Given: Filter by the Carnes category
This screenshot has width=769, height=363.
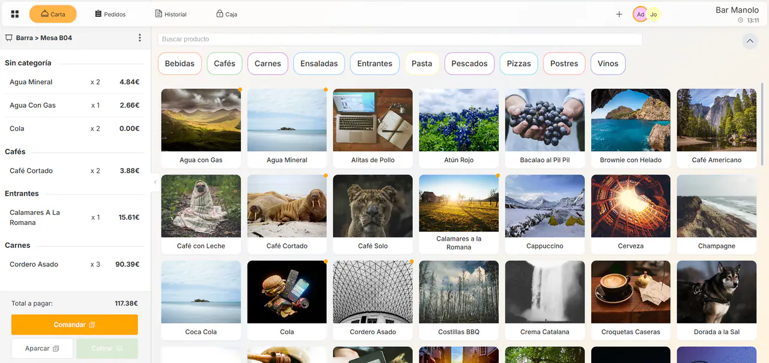Looking at the screenshot, I should 268,64.
